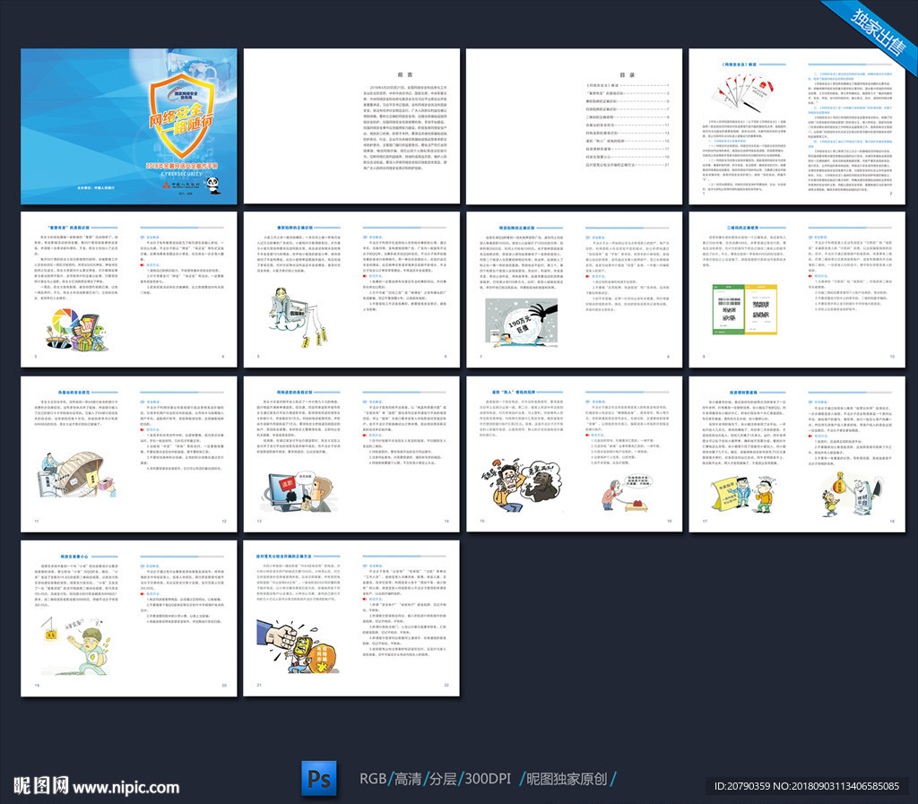The image size is (918, 804).
Task: Click the basket trap cartoon
Action: click(x=77, y=474)
